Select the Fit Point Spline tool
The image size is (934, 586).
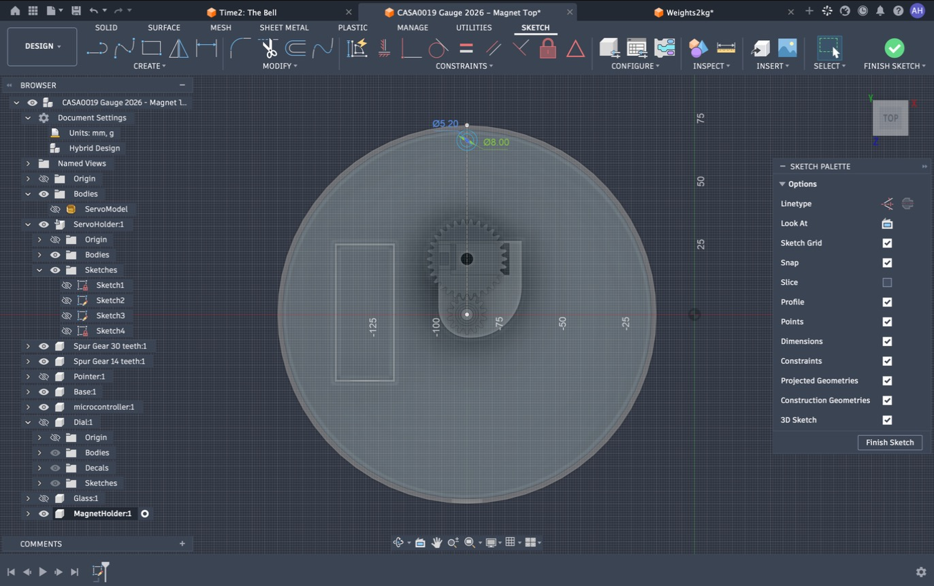pos(125,48)
